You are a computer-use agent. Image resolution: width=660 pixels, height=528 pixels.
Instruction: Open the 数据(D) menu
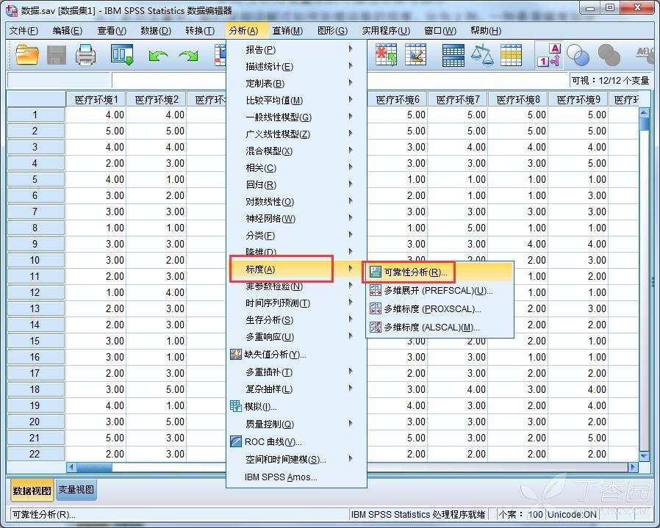156,31
